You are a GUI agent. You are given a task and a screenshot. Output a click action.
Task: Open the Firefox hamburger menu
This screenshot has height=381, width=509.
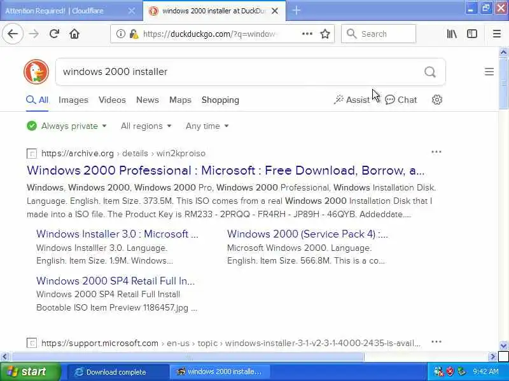[497, 34]
